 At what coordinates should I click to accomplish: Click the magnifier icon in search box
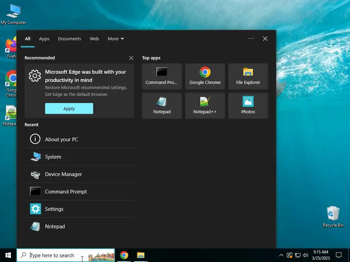pos(23,255)
